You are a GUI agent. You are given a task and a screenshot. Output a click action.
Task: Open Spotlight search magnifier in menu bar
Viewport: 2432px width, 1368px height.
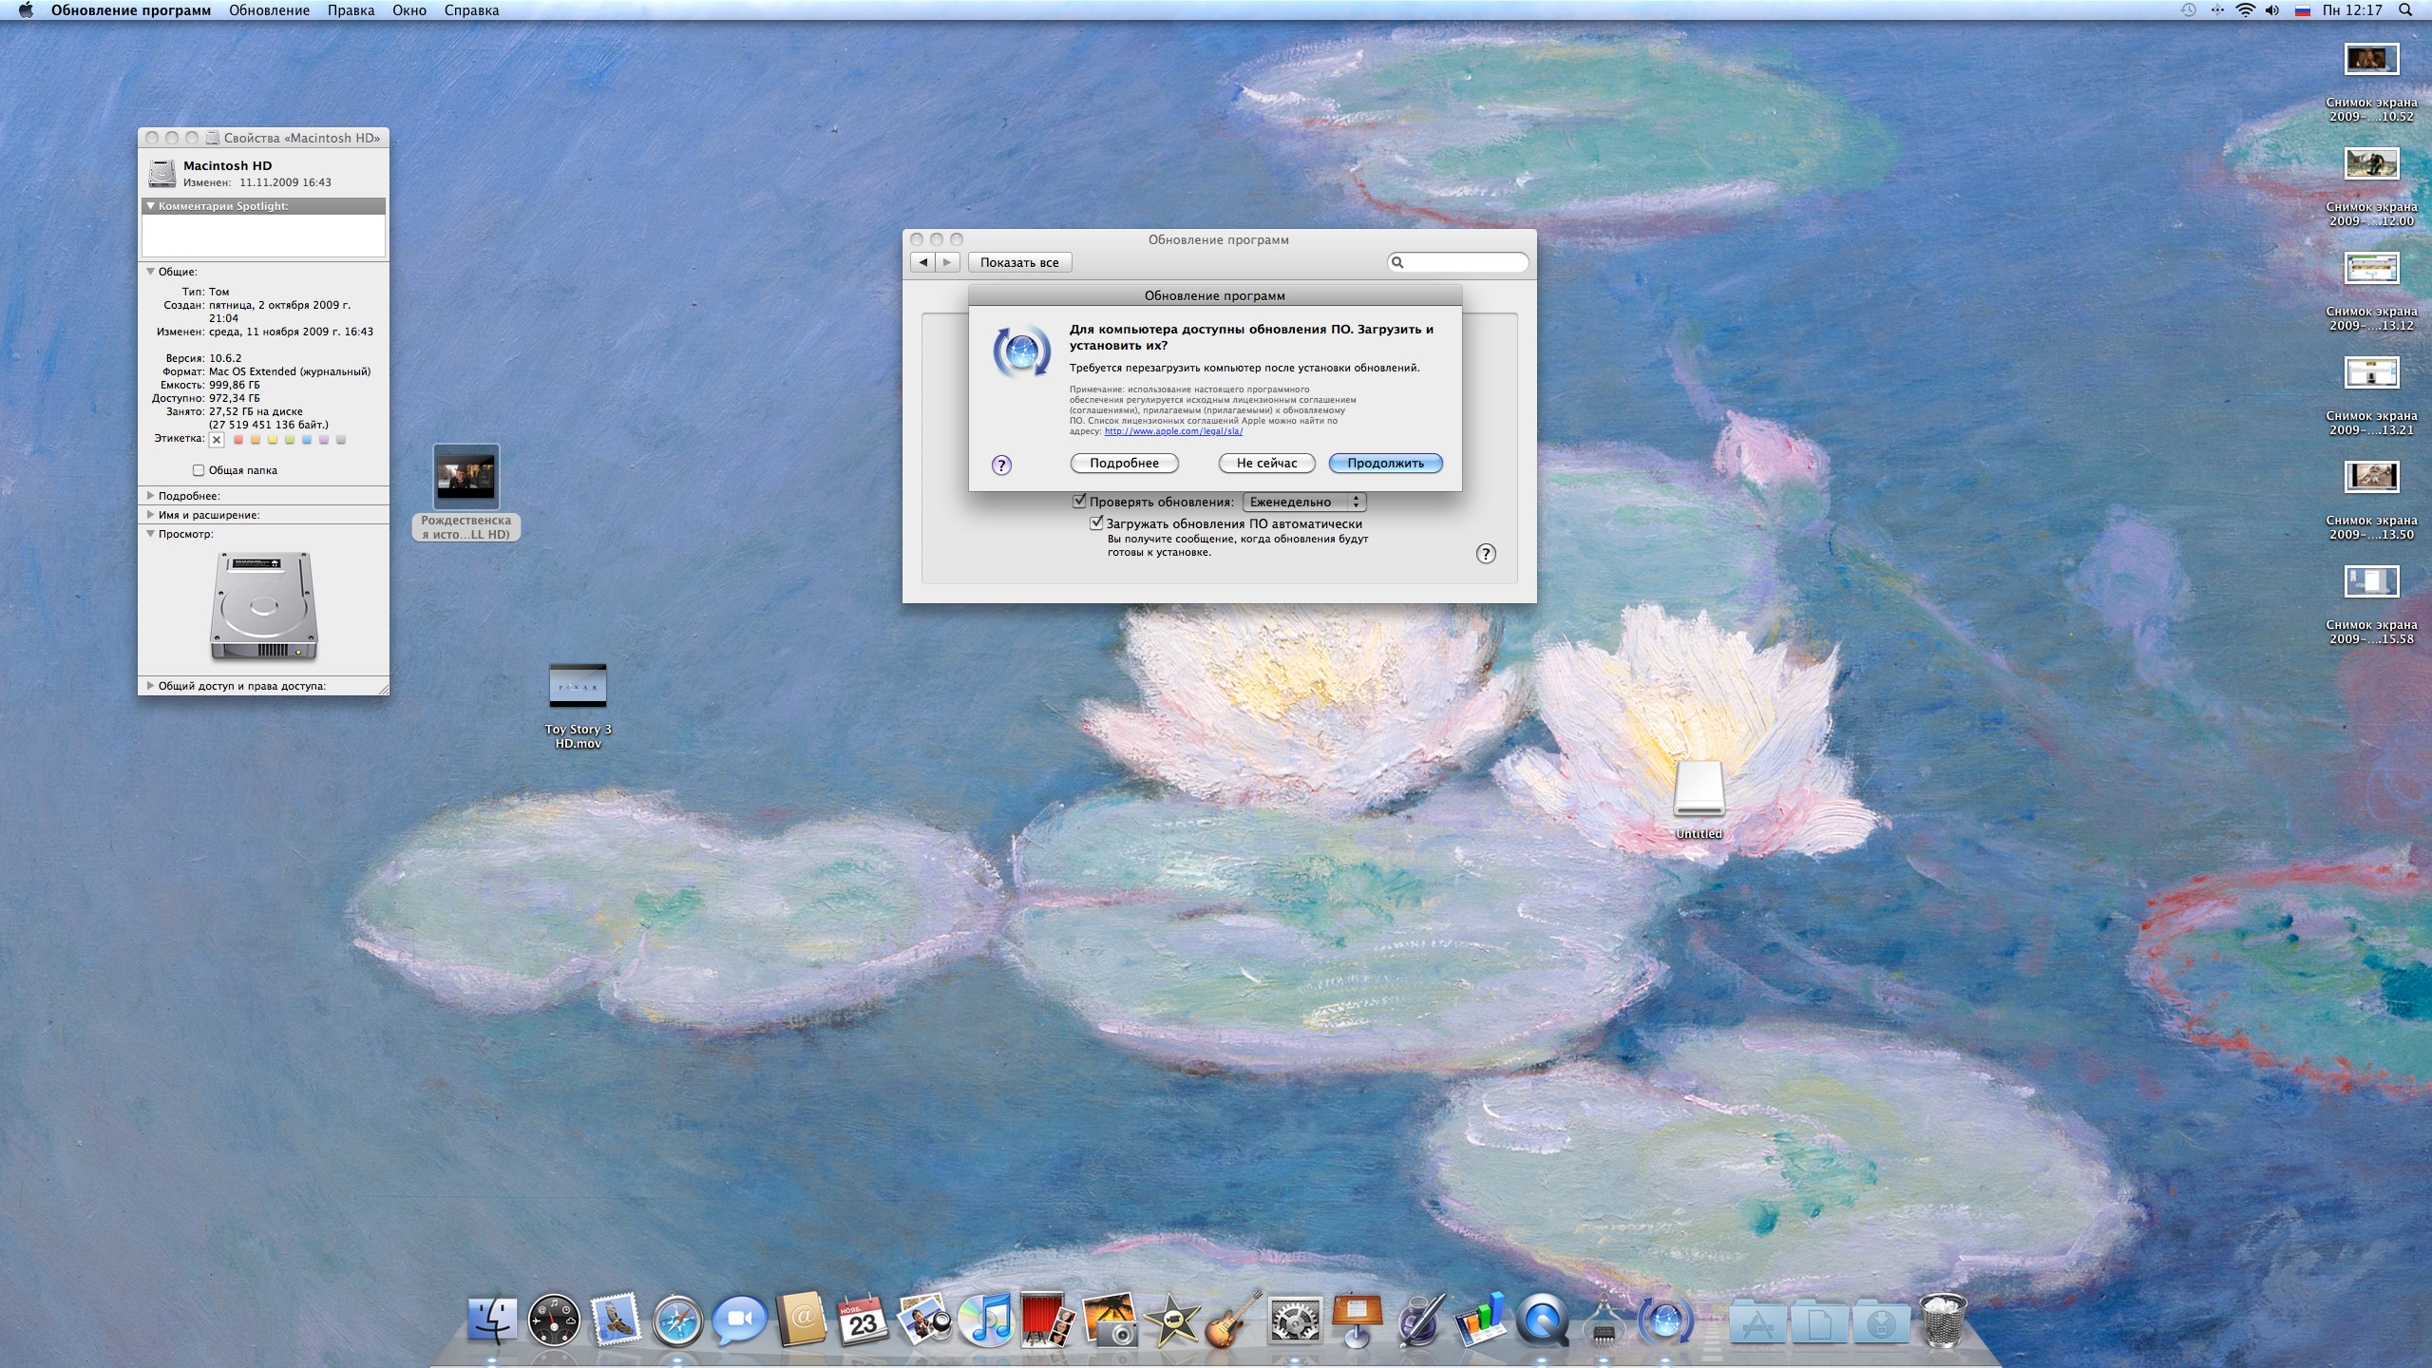pos(2405,10)
